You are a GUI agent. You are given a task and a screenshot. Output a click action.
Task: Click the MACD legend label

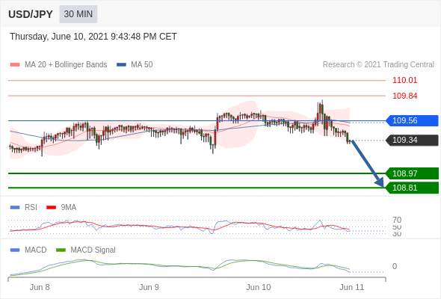(x=36, y=250)
